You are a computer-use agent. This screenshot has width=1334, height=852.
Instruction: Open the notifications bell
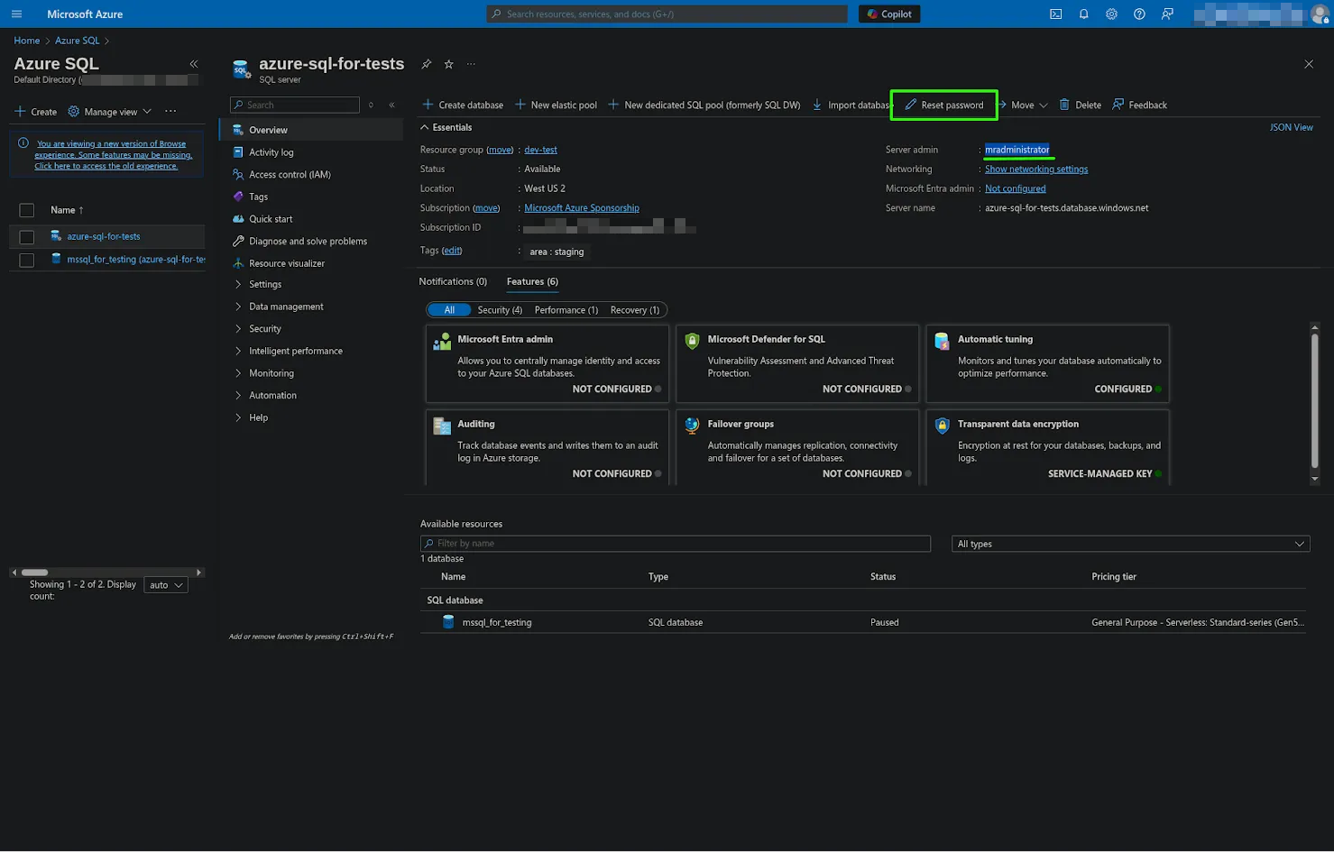pos(1083,14)
